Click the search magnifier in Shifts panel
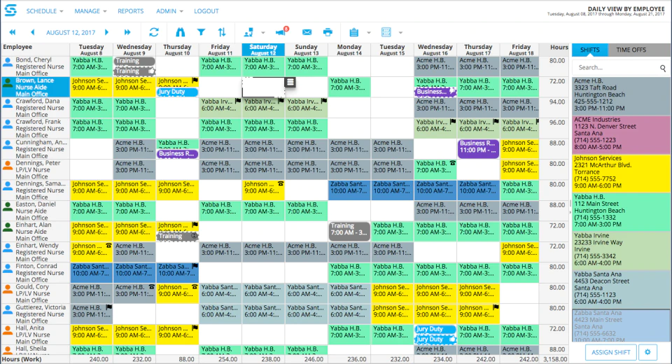 663,68
